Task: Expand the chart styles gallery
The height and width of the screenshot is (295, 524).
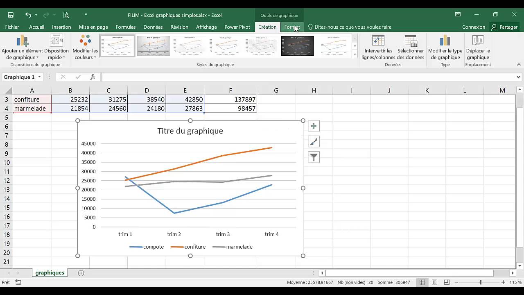Action: point(355,54)
